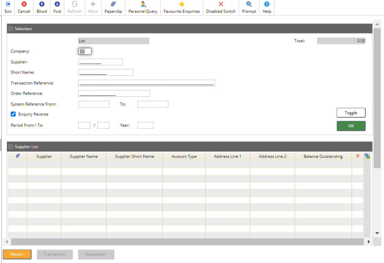Sort by Supplier column header
Screen dimensions: 384x263
[44, 156]
